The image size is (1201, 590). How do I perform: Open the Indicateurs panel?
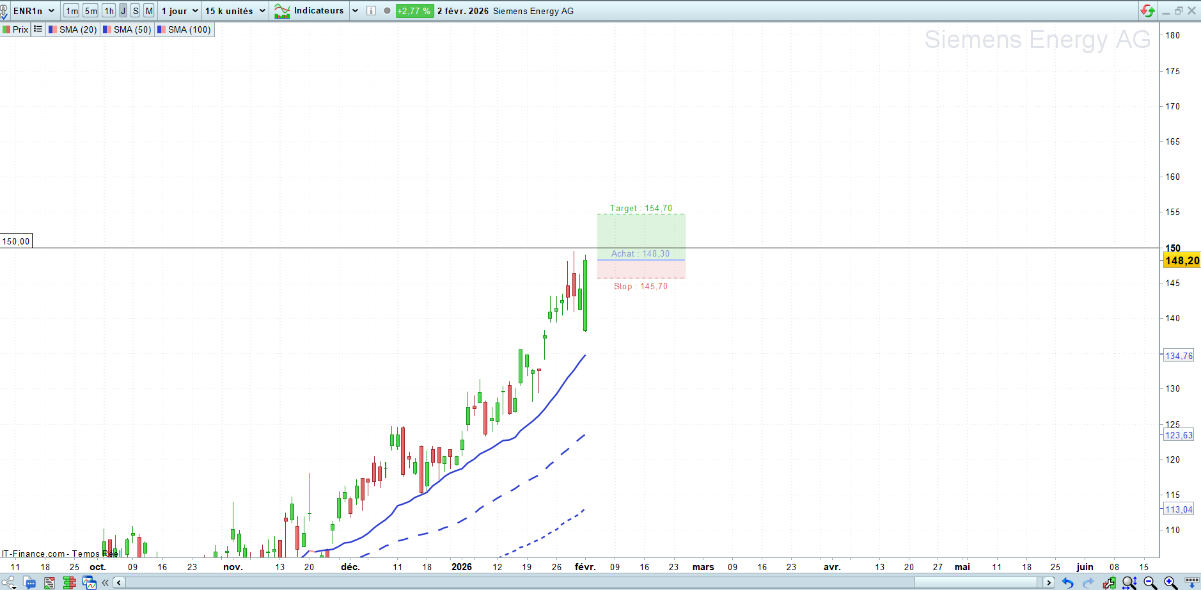point(318,10)
